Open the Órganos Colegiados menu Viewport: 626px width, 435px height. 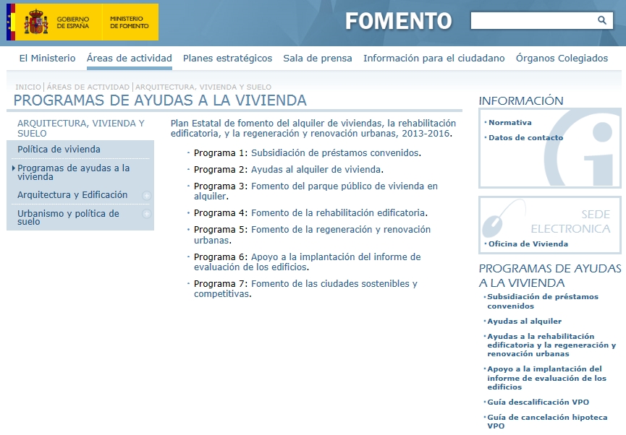coord(562,59)
